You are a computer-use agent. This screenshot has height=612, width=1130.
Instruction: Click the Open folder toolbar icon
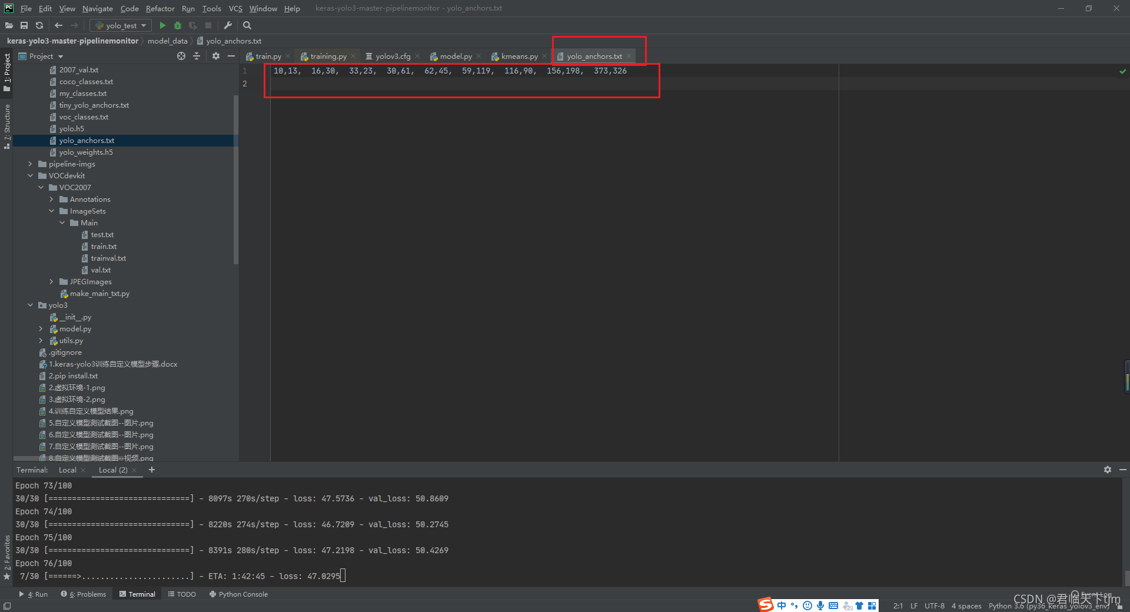[x=9, y=25]
